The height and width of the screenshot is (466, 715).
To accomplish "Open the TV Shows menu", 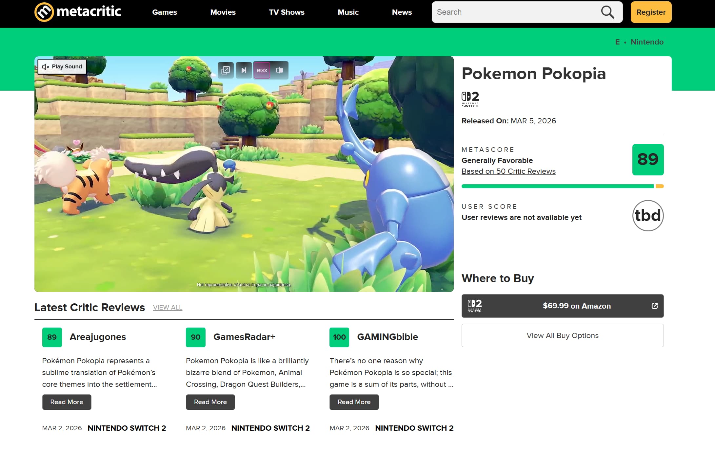I will click(287, 12).
